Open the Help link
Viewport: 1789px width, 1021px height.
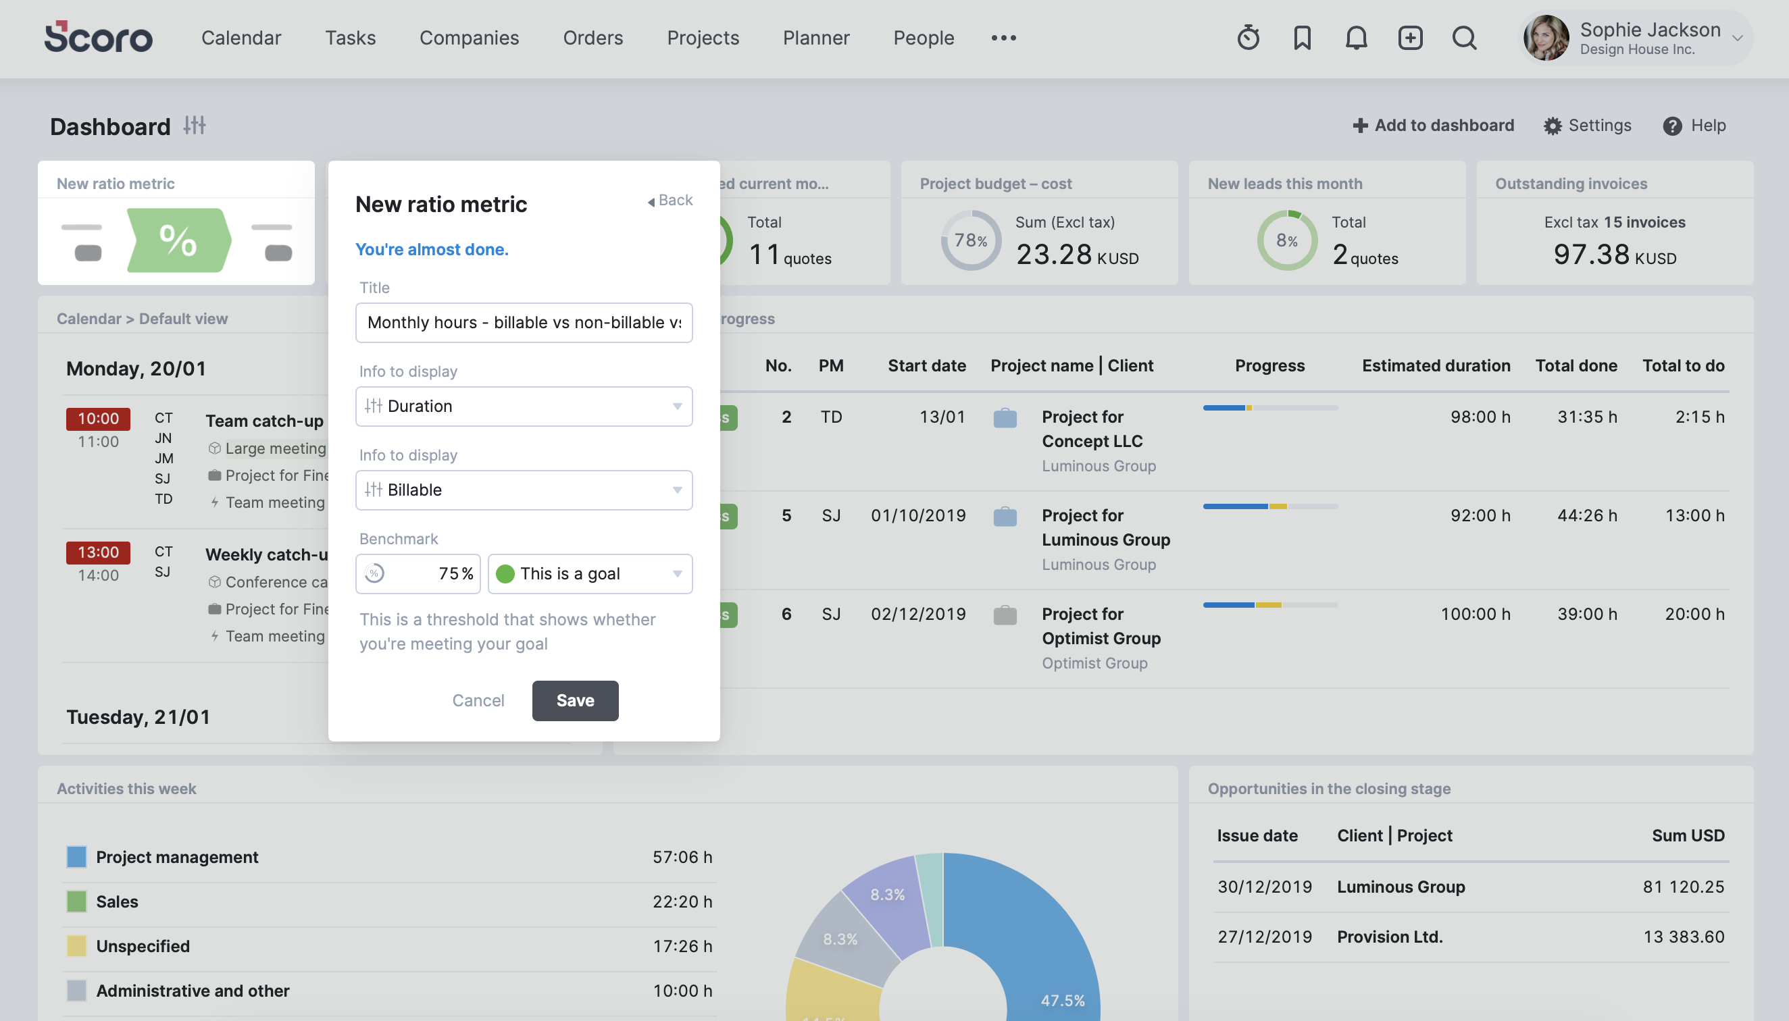click(x=1694, y=126)
